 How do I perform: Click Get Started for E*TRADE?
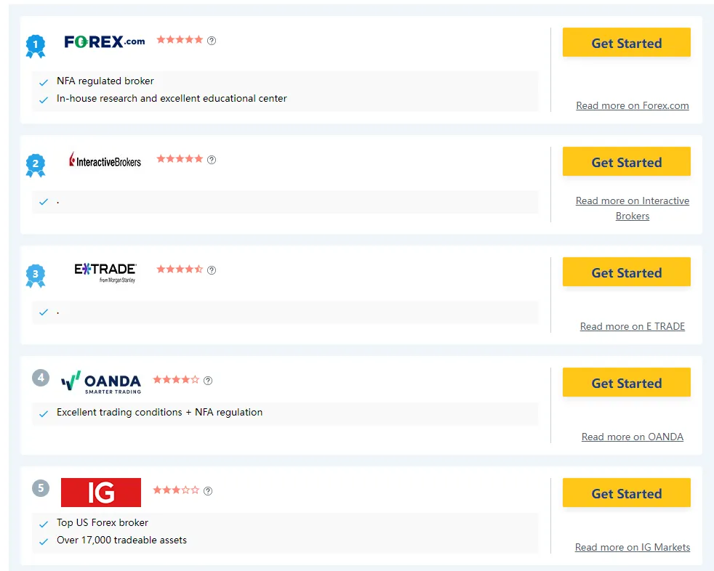point(627,272)
